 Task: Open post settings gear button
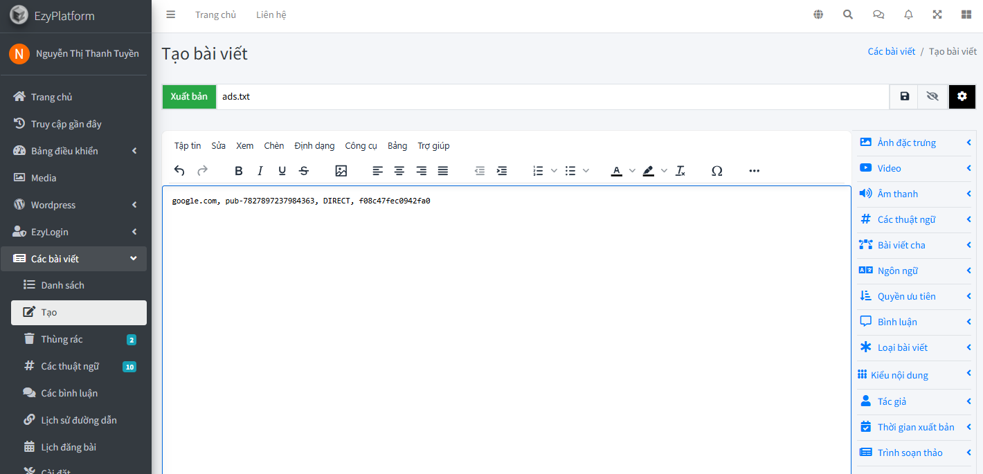962,97
